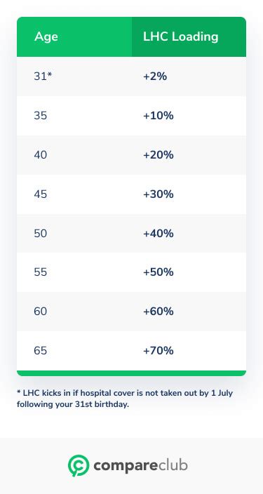Click the +10% loading value
The width and height of the screenshot is (263, 494).
[x=159, y=116]
